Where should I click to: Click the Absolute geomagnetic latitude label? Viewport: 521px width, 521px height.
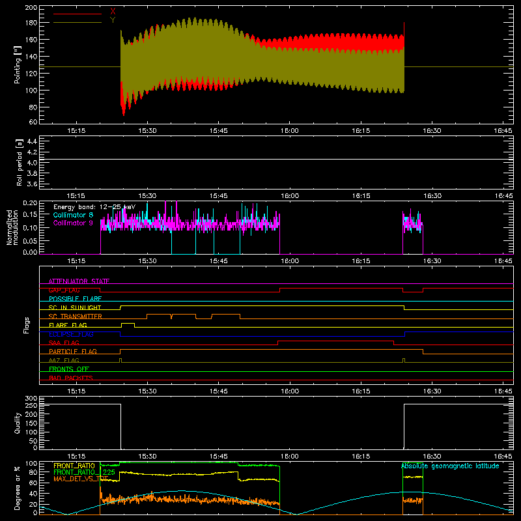[x=450, y=466]
